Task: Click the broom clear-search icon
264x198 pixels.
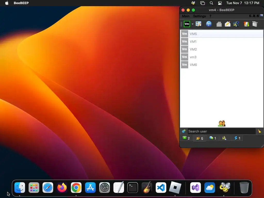Action: (259, 131)
